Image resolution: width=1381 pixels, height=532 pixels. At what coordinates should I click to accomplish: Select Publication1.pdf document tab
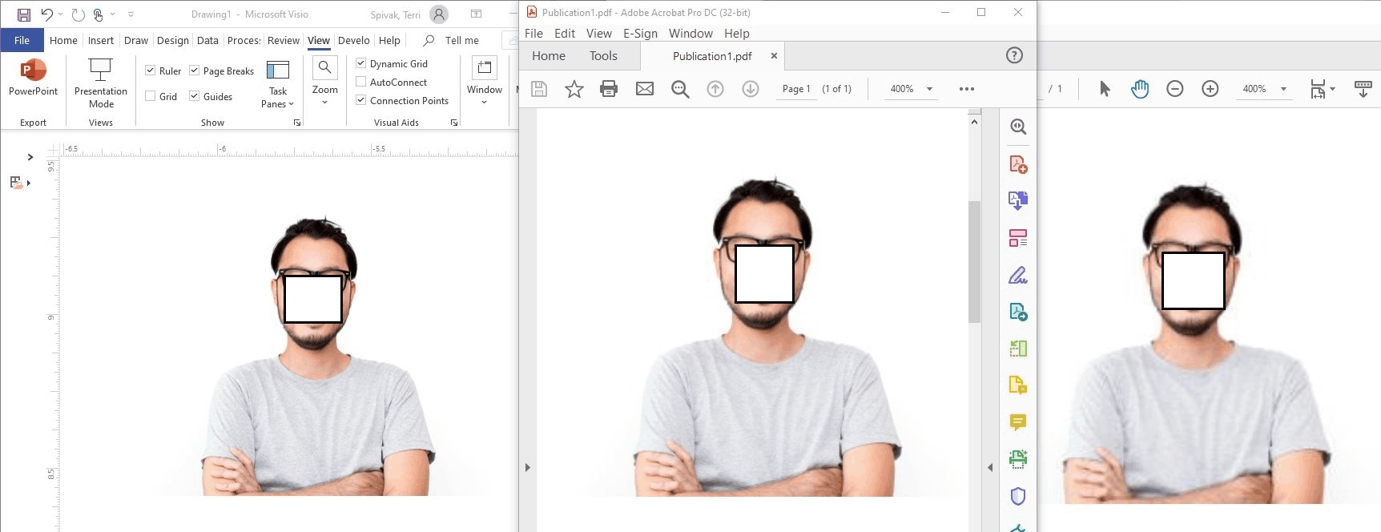tap(712, 56)
